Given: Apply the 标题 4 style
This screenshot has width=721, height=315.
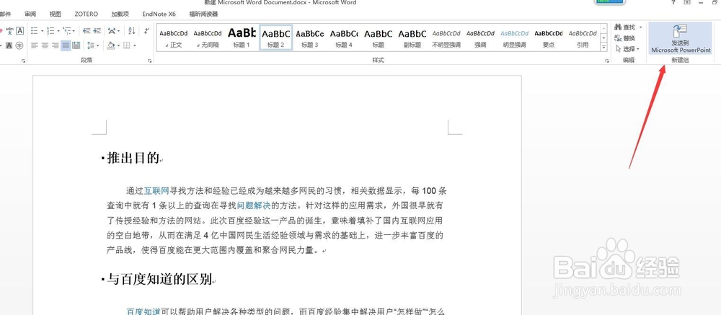Looking at the screenshot, I should click(x=344, y=38).
